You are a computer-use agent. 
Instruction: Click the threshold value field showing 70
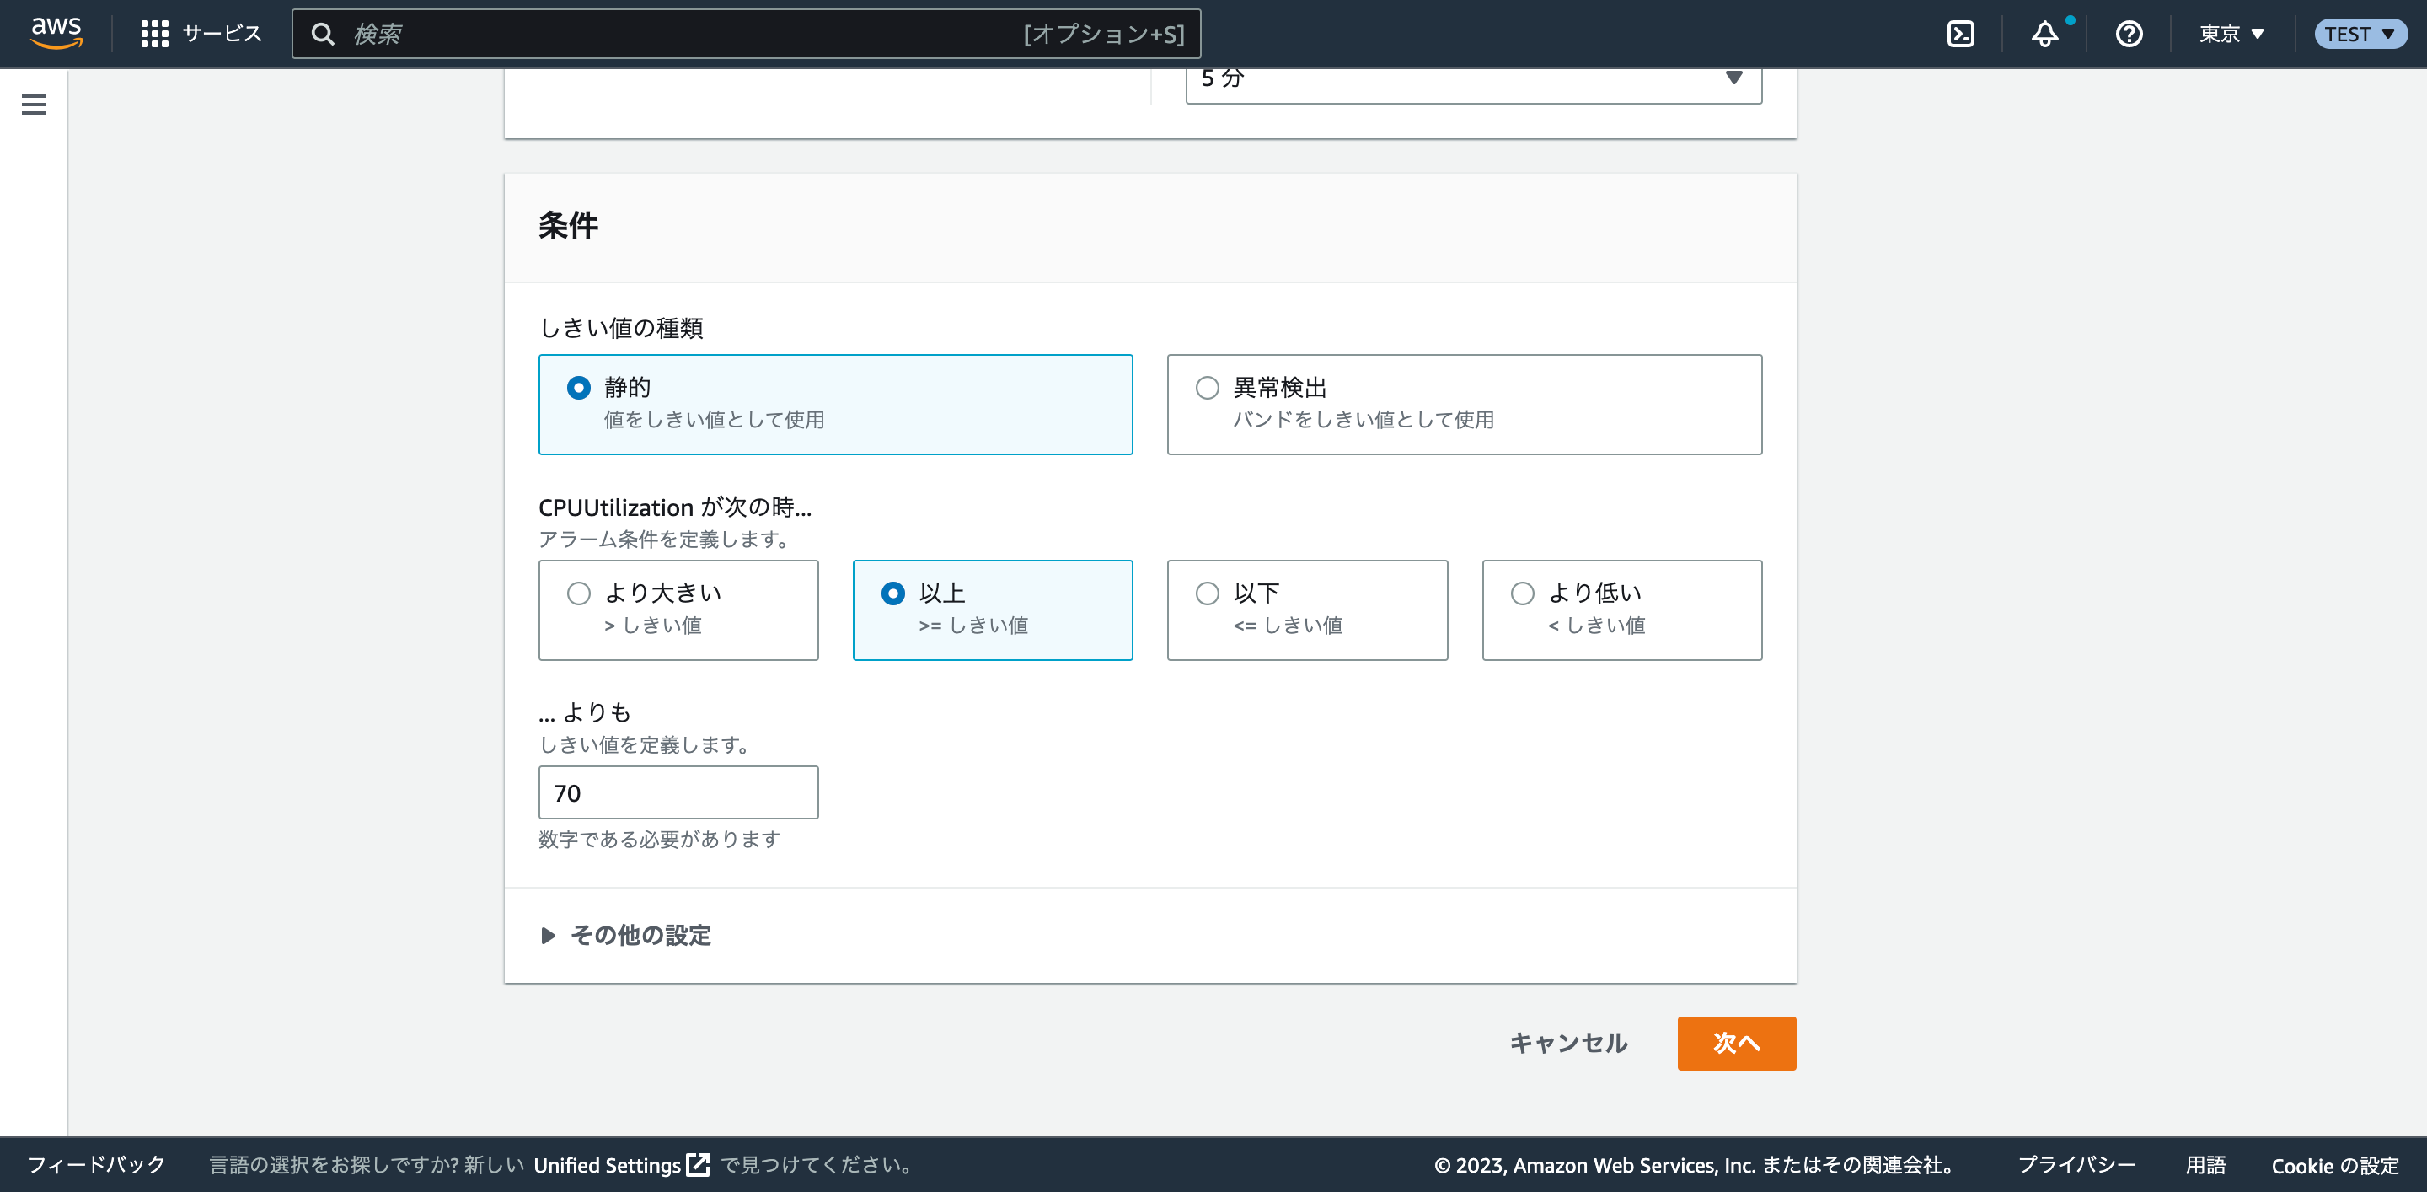click(x=678, y=792)
